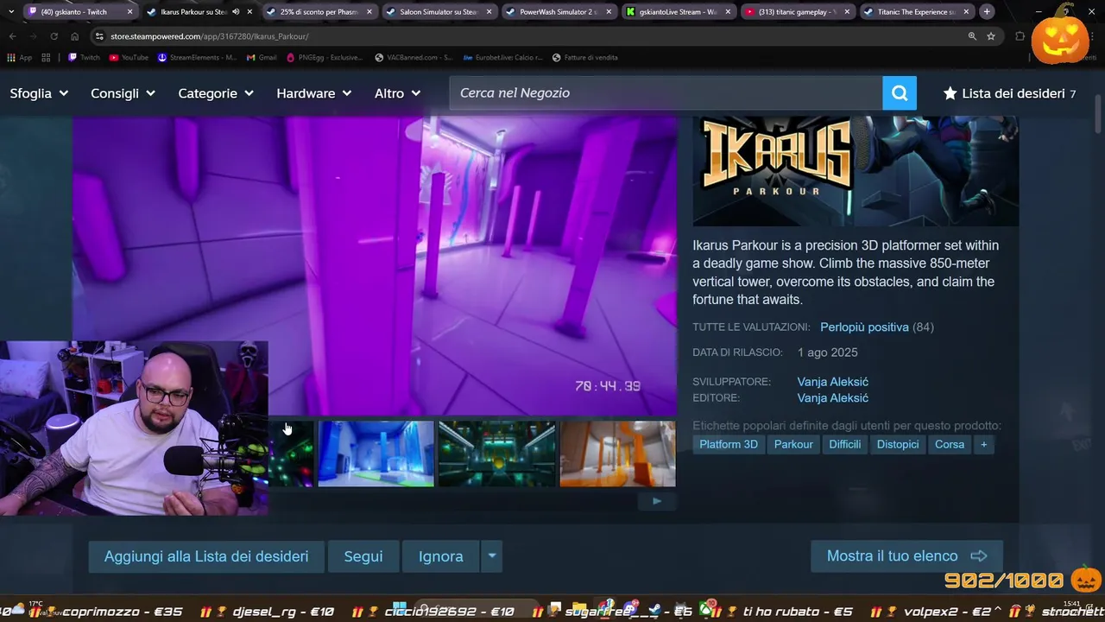Open the StreamElements bookmark
The width and height of the screenshot is (1105, 622).
pos(197,58)
